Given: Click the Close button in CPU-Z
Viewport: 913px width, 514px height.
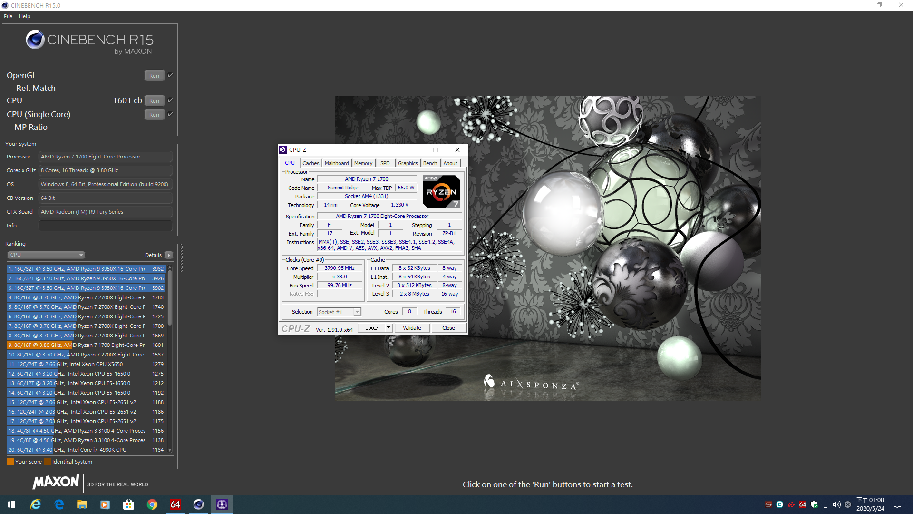Looking at the screenshot, I should (x=448, y=328).
